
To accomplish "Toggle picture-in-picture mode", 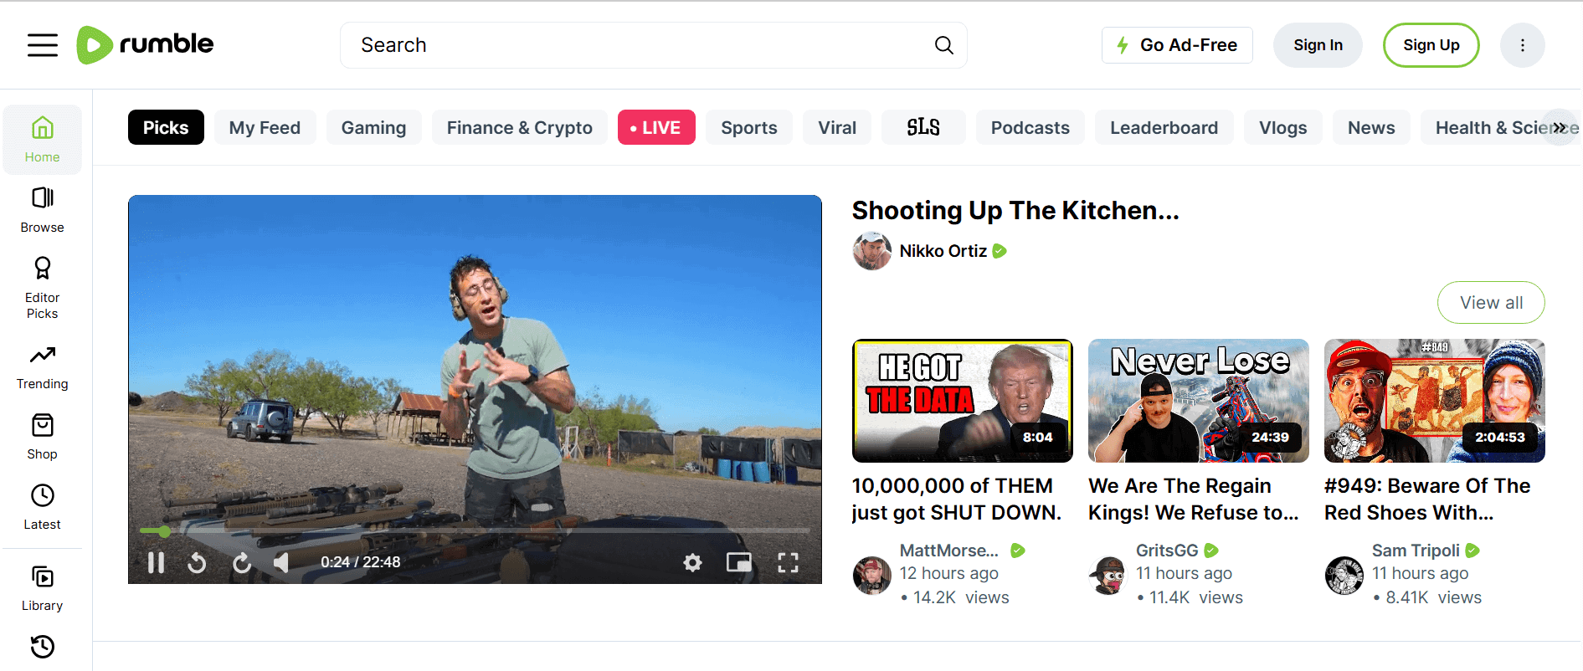I will coord(738,563).
